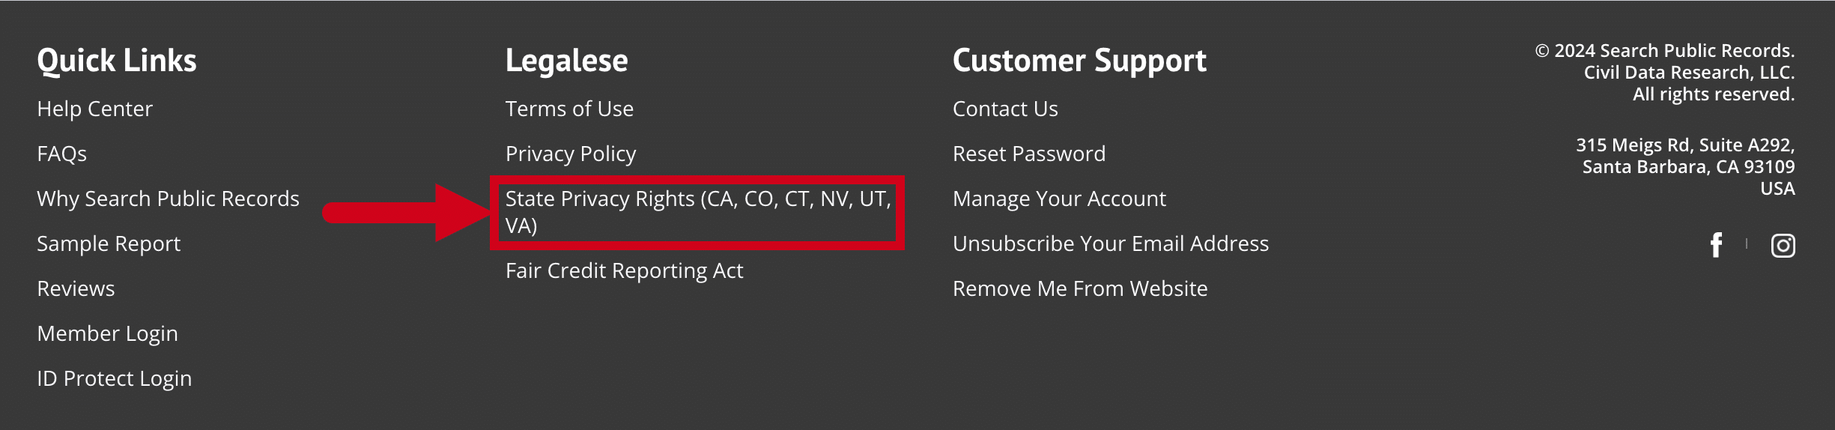Click Unsubscribe Your Email Address

[1111, 243]
